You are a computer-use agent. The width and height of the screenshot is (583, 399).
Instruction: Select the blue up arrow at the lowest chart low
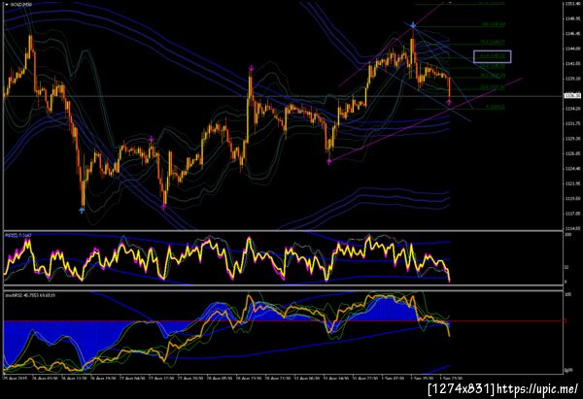tap(82, 211)
